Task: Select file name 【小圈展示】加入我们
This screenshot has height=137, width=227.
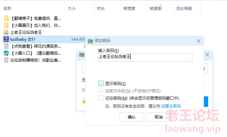Action: [x=36, y=25]
